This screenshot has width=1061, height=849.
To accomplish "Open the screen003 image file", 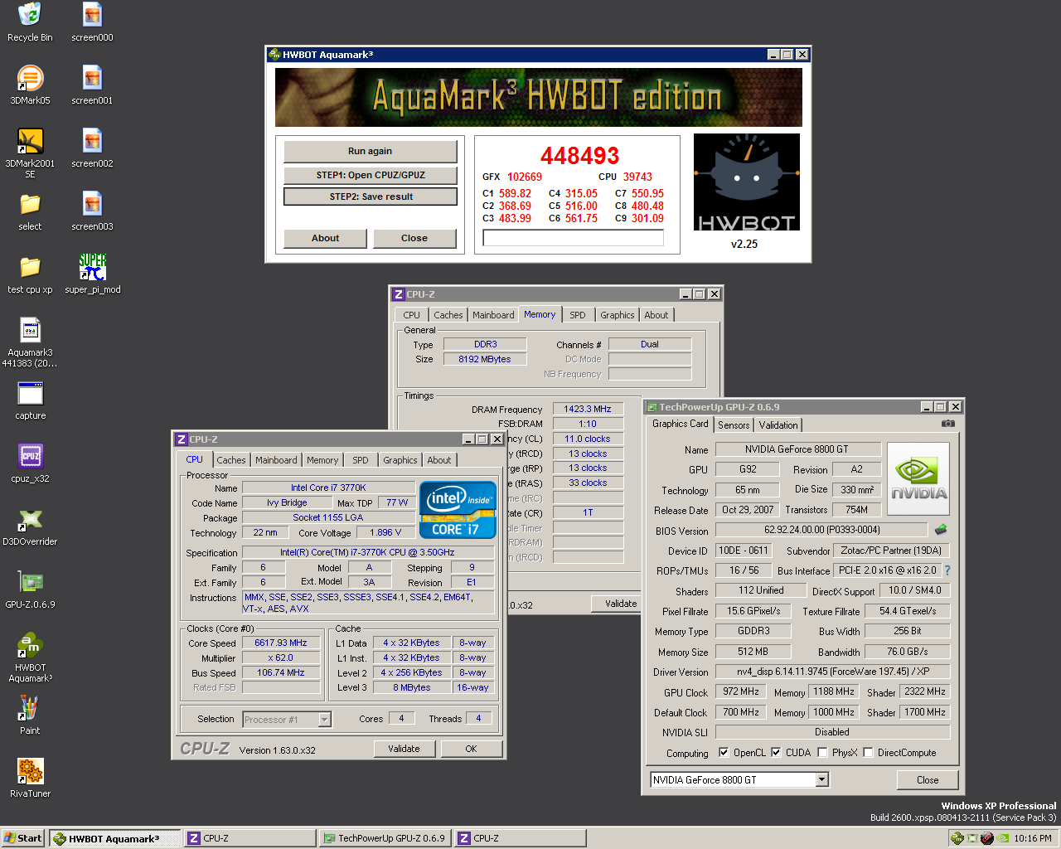I will click(x=92, y=211).
